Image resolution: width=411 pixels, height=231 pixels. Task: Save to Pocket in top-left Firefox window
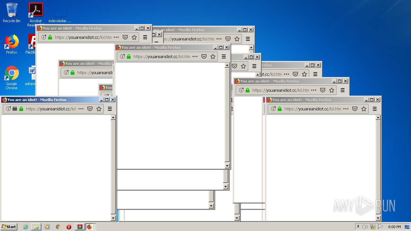coord(125,37)
